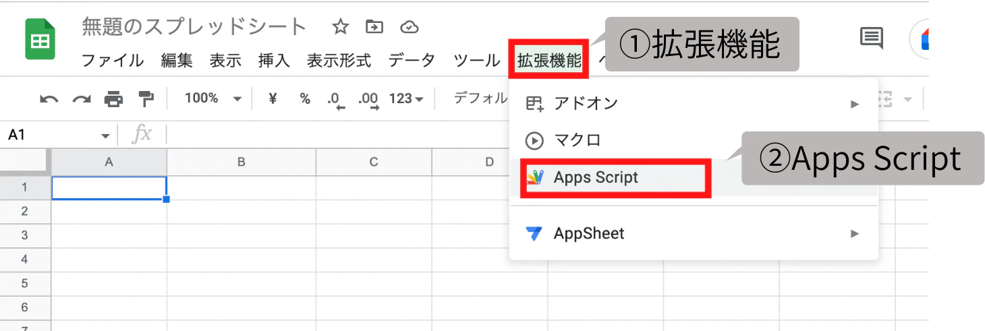Format as yen currency
This screenshot has width=985, height=331.
(273, 98)
